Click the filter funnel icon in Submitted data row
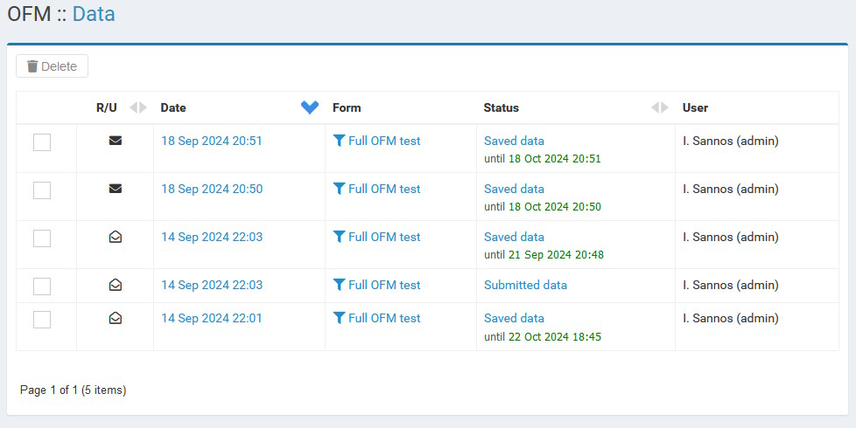This screenshot has width=856, height=428. click(339, 285)
